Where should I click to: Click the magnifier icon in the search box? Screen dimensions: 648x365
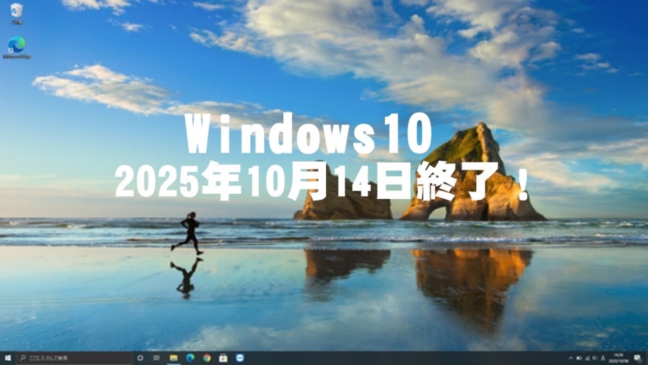point(23,358)
